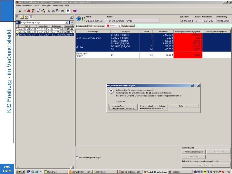The height and width of the screenshot is (174, 232).
Task: Click 'Ergebnis übernehmen (Standard)' in dialog
Action: click(123, 107)
